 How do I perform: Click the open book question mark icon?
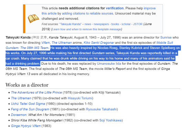33,19
